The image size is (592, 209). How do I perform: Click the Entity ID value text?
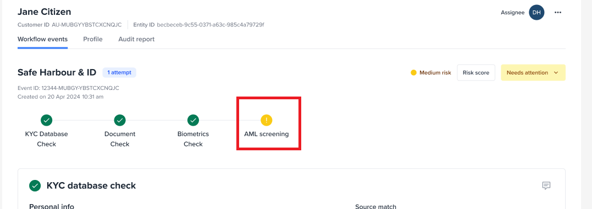211,25
